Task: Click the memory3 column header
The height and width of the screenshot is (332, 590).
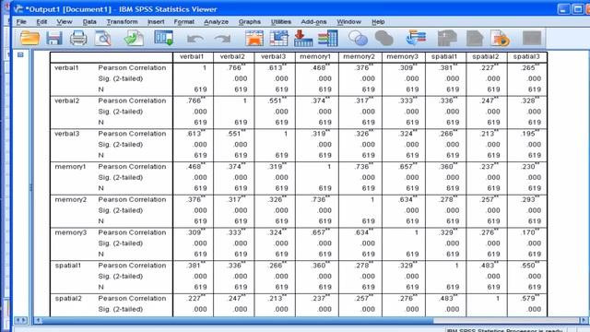Action: tap(402, 56)
